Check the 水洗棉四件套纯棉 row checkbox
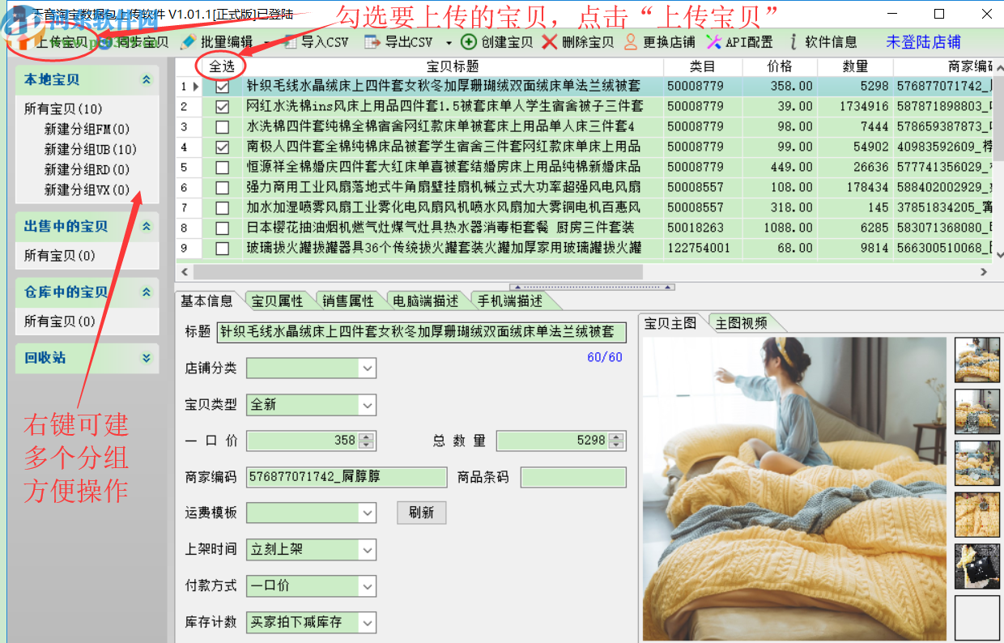 pos(222,126)
